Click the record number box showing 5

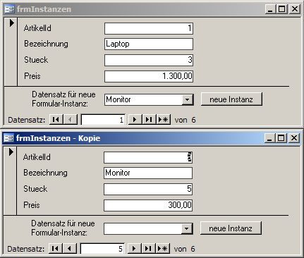point(102,249)
